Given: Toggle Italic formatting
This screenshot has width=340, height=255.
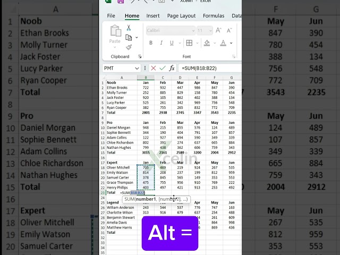Looking at the screenshot, I should (161, 43).
